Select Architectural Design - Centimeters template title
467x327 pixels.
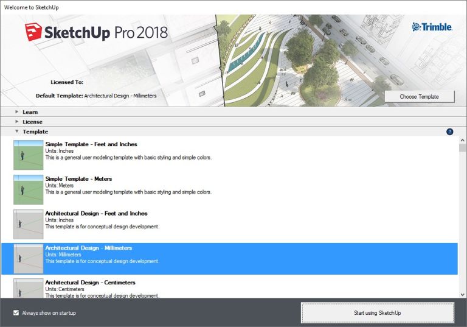tap(90, 283)
